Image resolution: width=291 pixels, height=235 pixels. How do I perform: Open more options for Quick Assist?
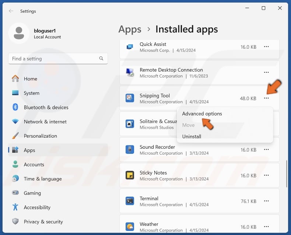(x=266, y=46)
